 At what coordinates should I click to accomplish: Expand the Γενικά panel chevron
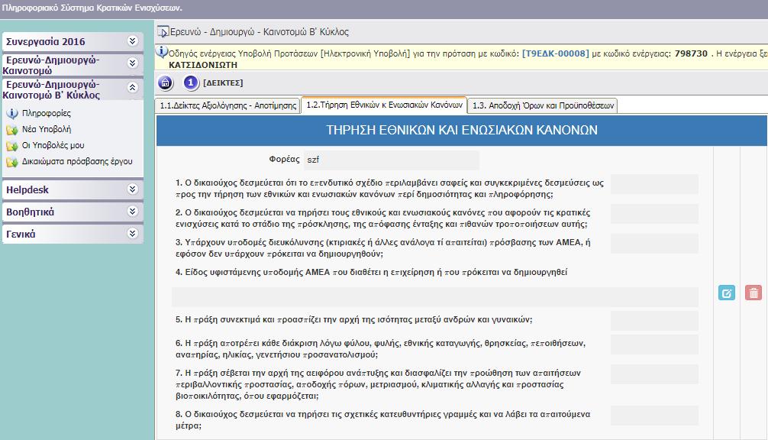[x=132, y=233]
